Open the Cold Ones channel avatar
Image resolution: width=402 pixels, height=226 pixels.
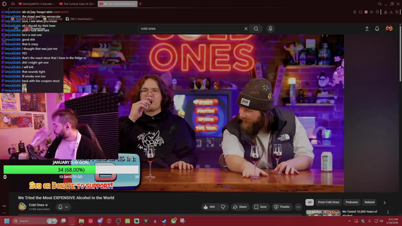pyautogui.click(x=22, y=207)
